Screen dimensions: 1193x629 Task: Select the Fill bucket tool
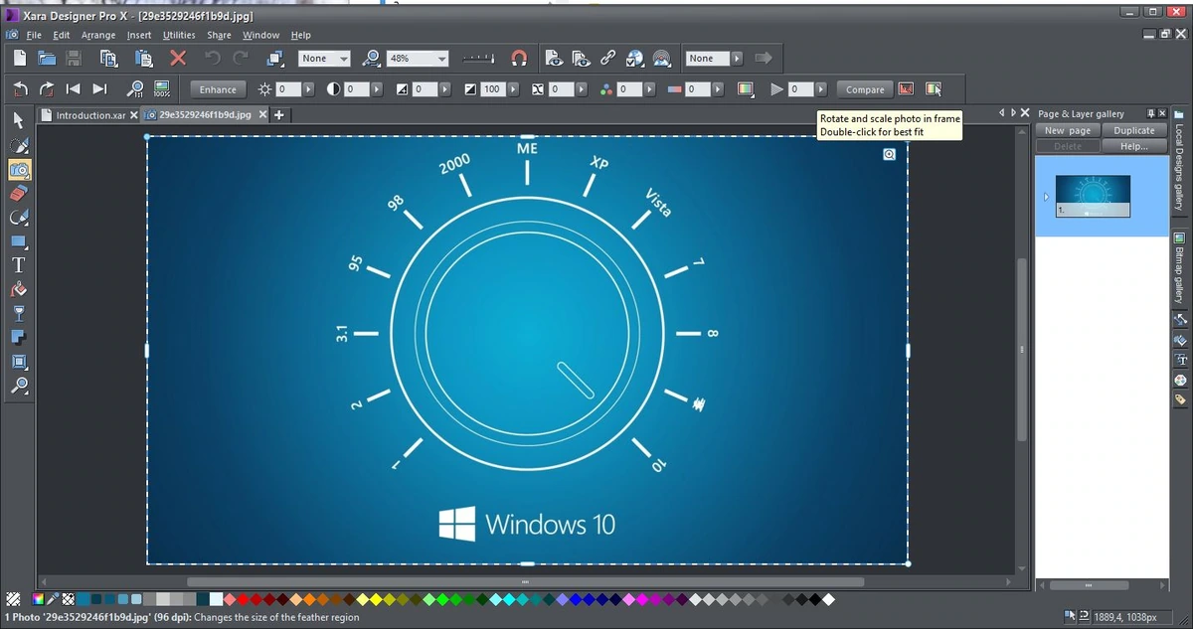(x=19, y=289)
